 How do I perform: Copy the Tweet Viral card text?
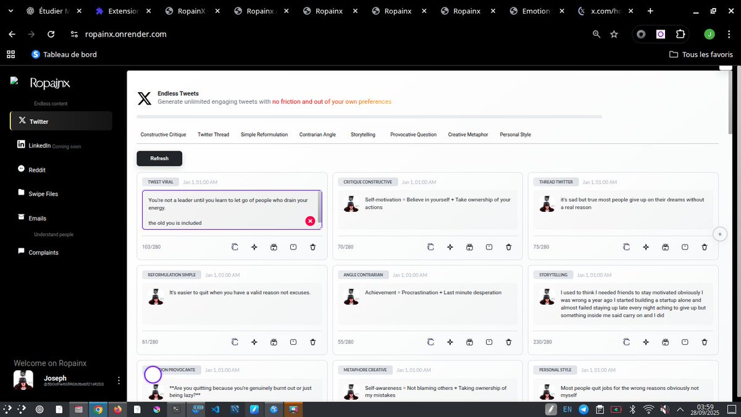click(235, 247)
